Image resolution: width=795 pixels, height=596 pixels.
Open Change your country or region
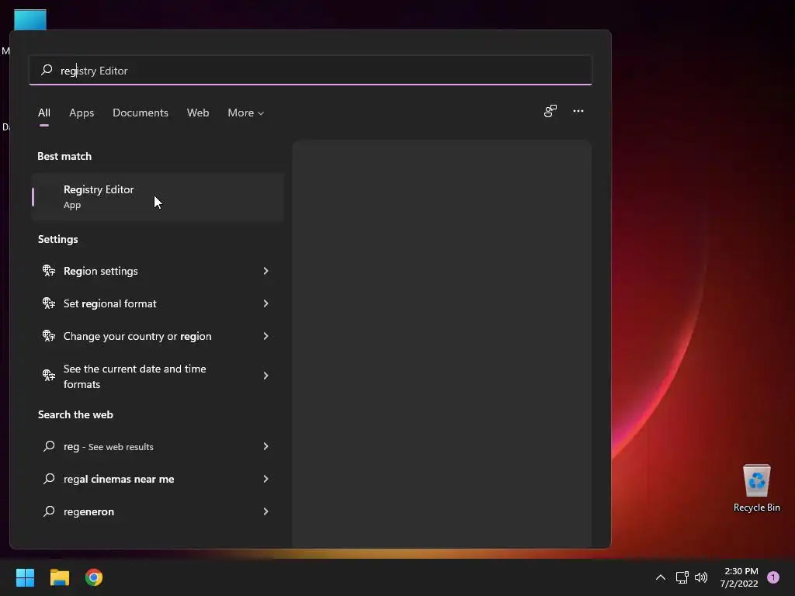coord(158,336)
